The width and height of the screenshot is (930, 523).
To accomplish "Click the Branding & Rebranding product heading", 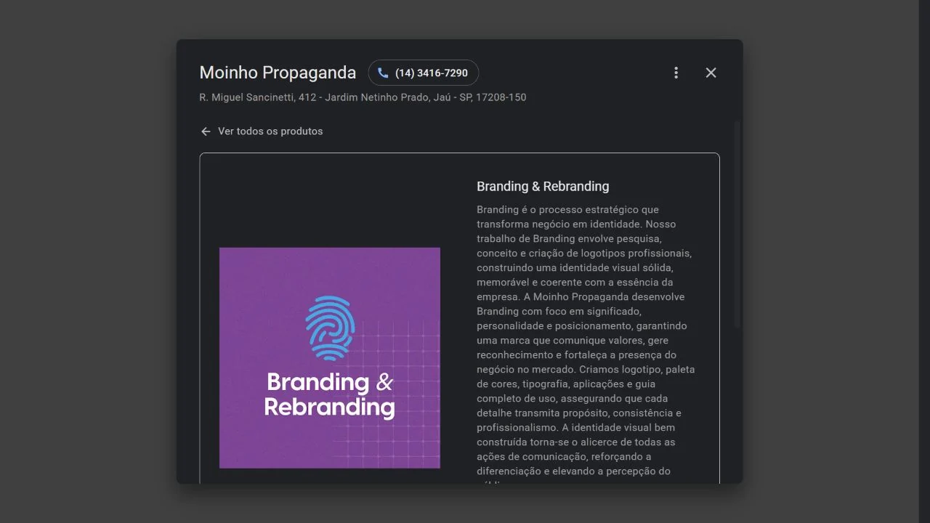I will point(543,187).
